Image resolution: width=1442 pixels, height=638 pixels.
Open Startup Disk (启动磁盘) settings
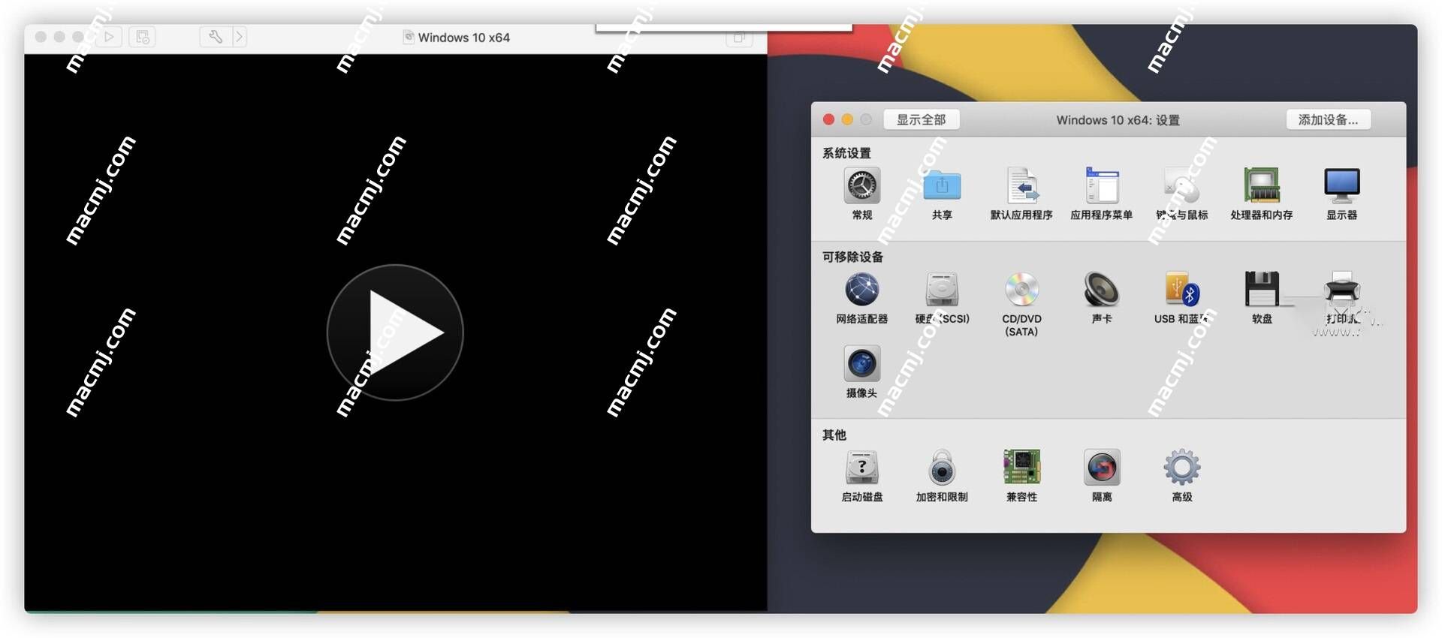(x=861, y=468)
